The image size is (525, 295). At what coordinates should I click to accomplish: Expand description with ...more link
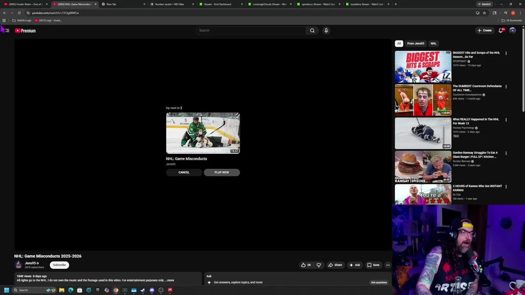click(169, 281)
